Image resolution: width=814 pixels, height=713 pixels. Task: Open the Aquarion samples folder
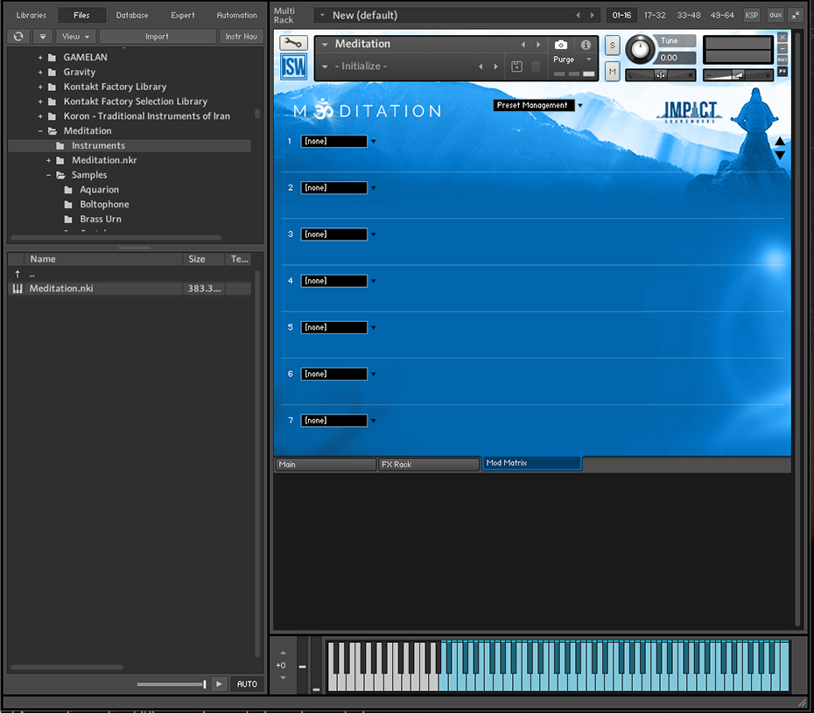pos(99,190)
